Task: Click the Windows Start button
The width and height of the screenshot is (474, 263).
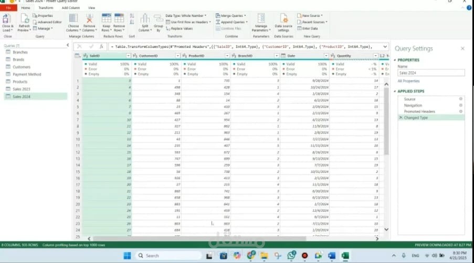Action: click(127, 256)
